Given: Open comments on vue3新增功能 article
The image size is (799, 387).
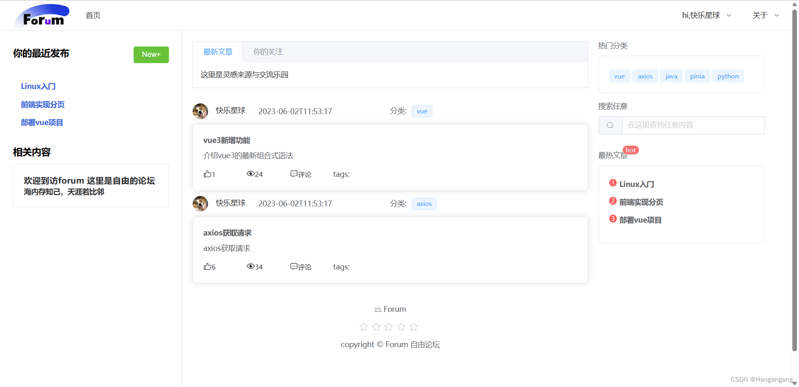Looking at the screenshot, I should 300,174.
